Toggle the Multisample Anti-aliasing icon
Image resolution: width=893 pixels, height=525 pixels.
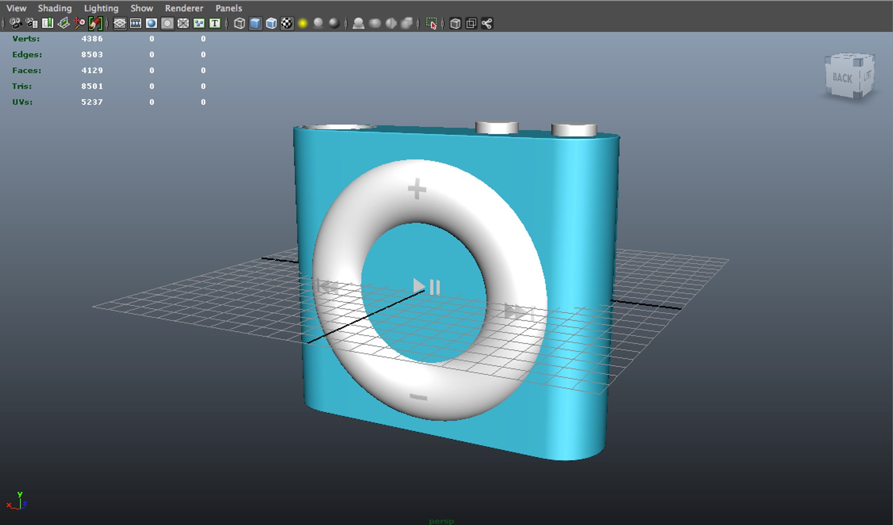click(391, 23)
